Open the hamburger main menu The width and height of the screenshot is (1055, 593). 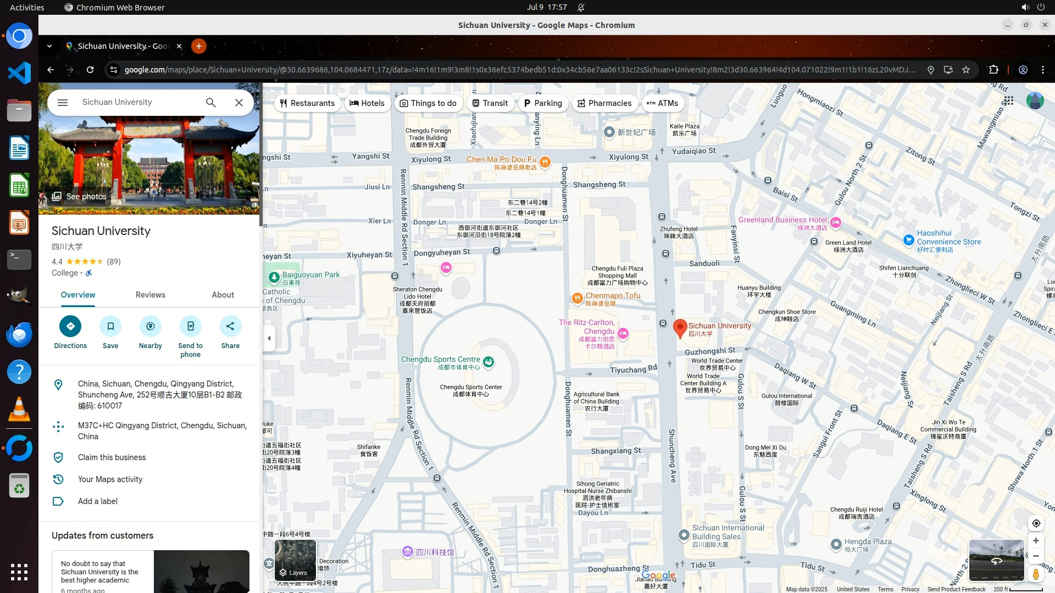coord(63,103)
